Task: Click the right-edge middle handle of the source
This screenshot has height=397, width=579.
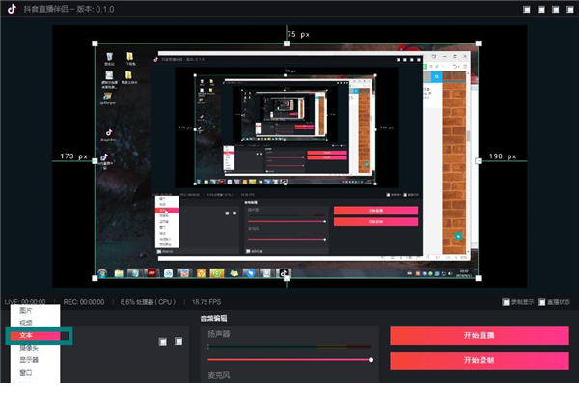Action: click(x=479, y=161)
